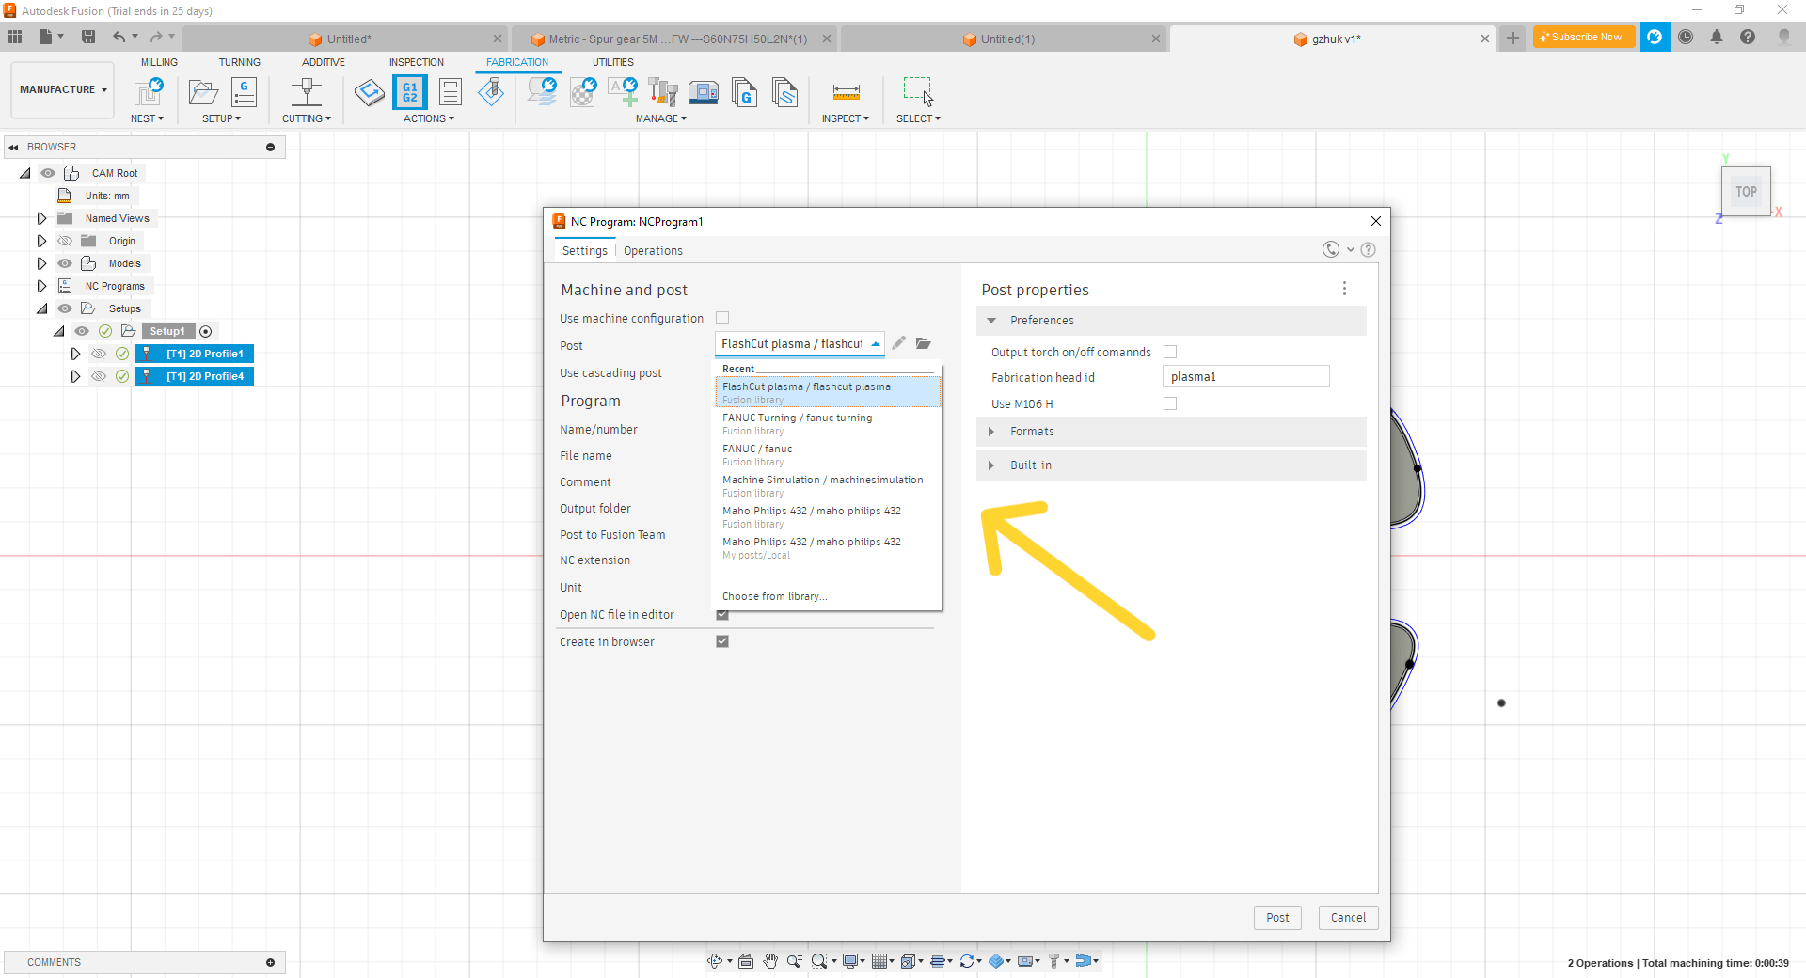This screenshot has width=1806, height=978.
Task: Click the Post button
Action: (1277, 918)
